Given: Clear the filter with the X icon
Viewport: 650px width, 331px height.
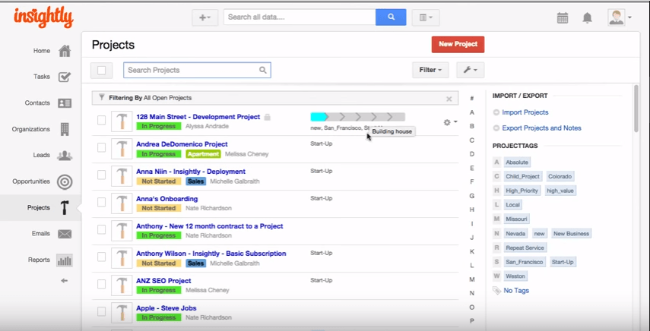Looking at the screenshot, I should point(449,99).
